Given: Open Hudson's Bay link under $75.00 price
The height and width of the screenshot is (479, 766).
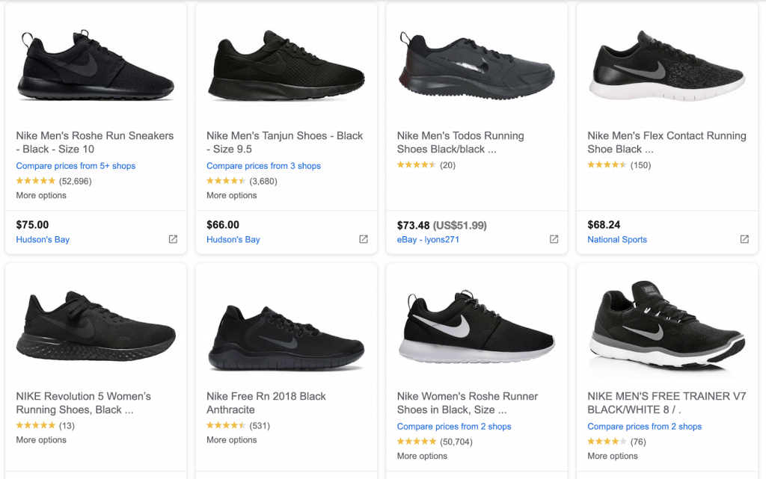Looking at the screenshot, I should [43, 240].
